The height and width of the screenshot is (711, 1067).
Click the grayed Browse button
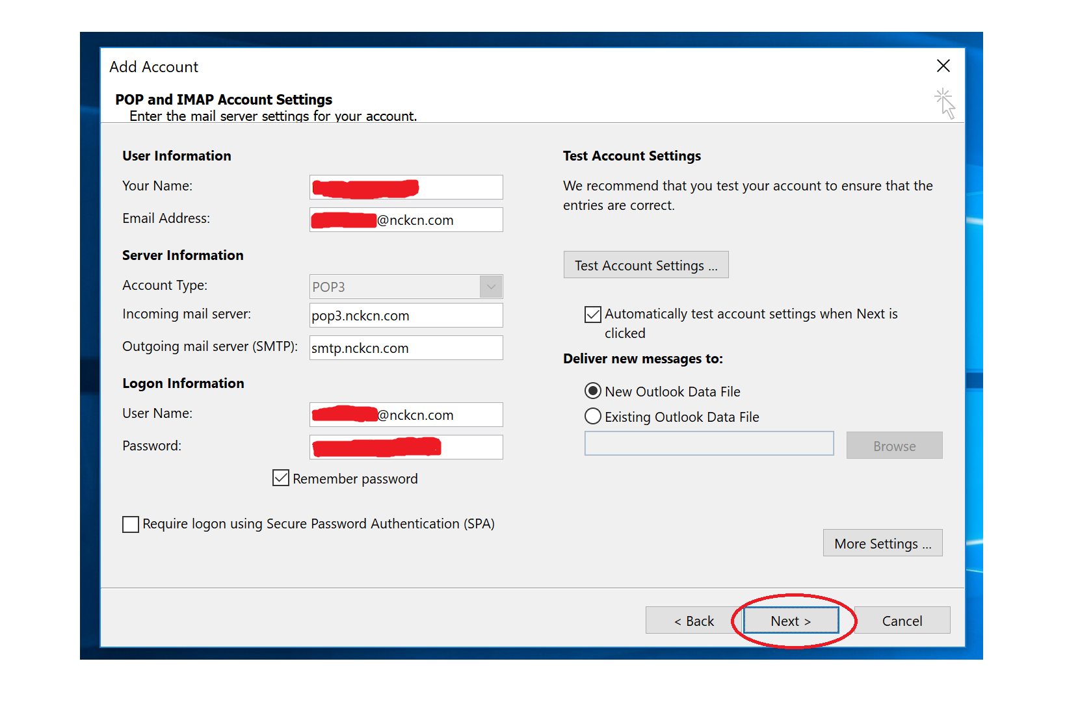pos(893,446)
